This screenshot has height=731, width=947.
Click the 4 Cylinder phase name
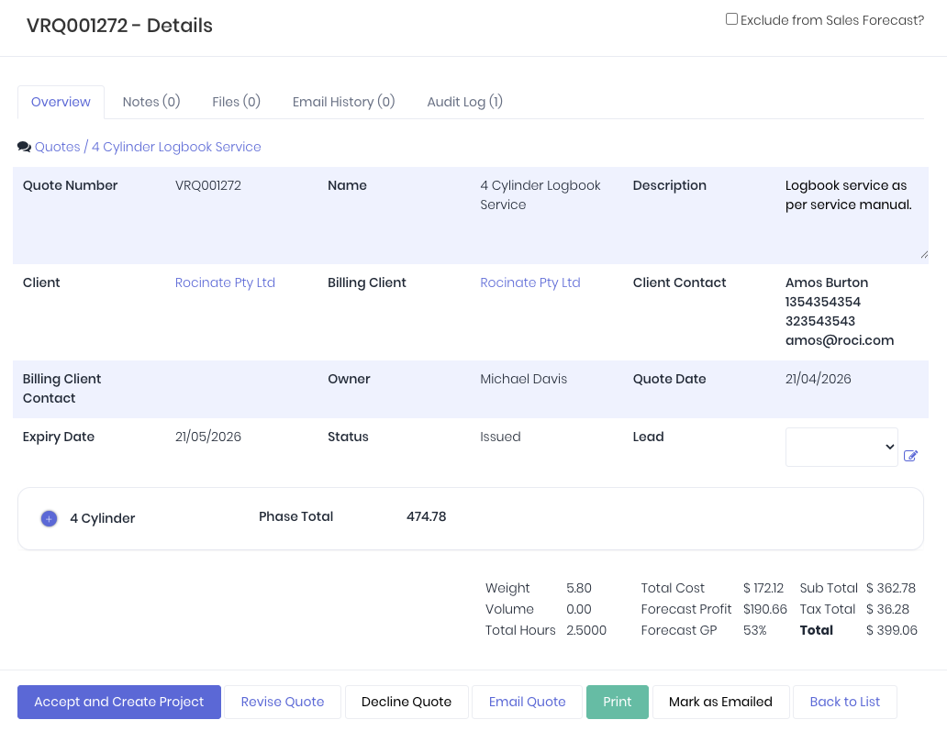coord(103,518)
